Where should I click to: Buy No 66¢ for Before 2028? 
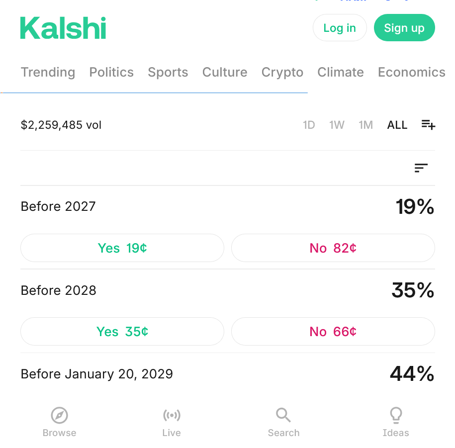pyautogui.click(x=333, y=331)
